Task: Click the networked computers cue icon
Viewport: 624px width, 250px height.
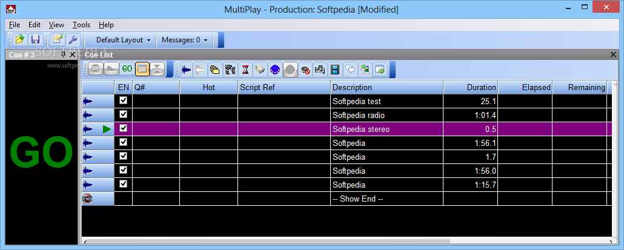Action: tap(365, 70)
